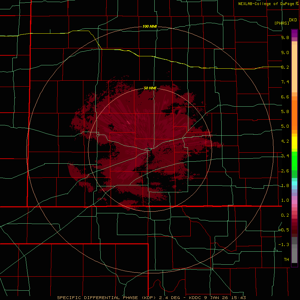
Task: Select the 9.8 value on the scale
Action: point(285,38)
